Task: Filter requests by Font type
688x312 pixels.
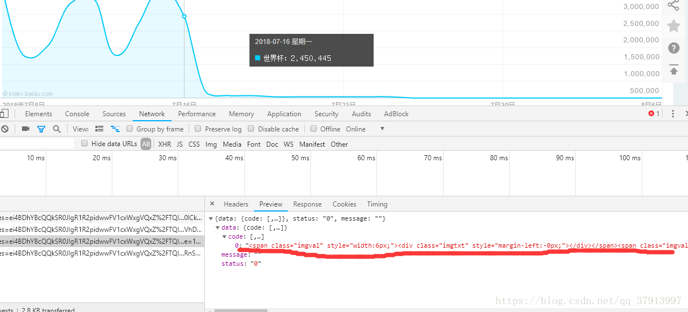Action: 254,144
